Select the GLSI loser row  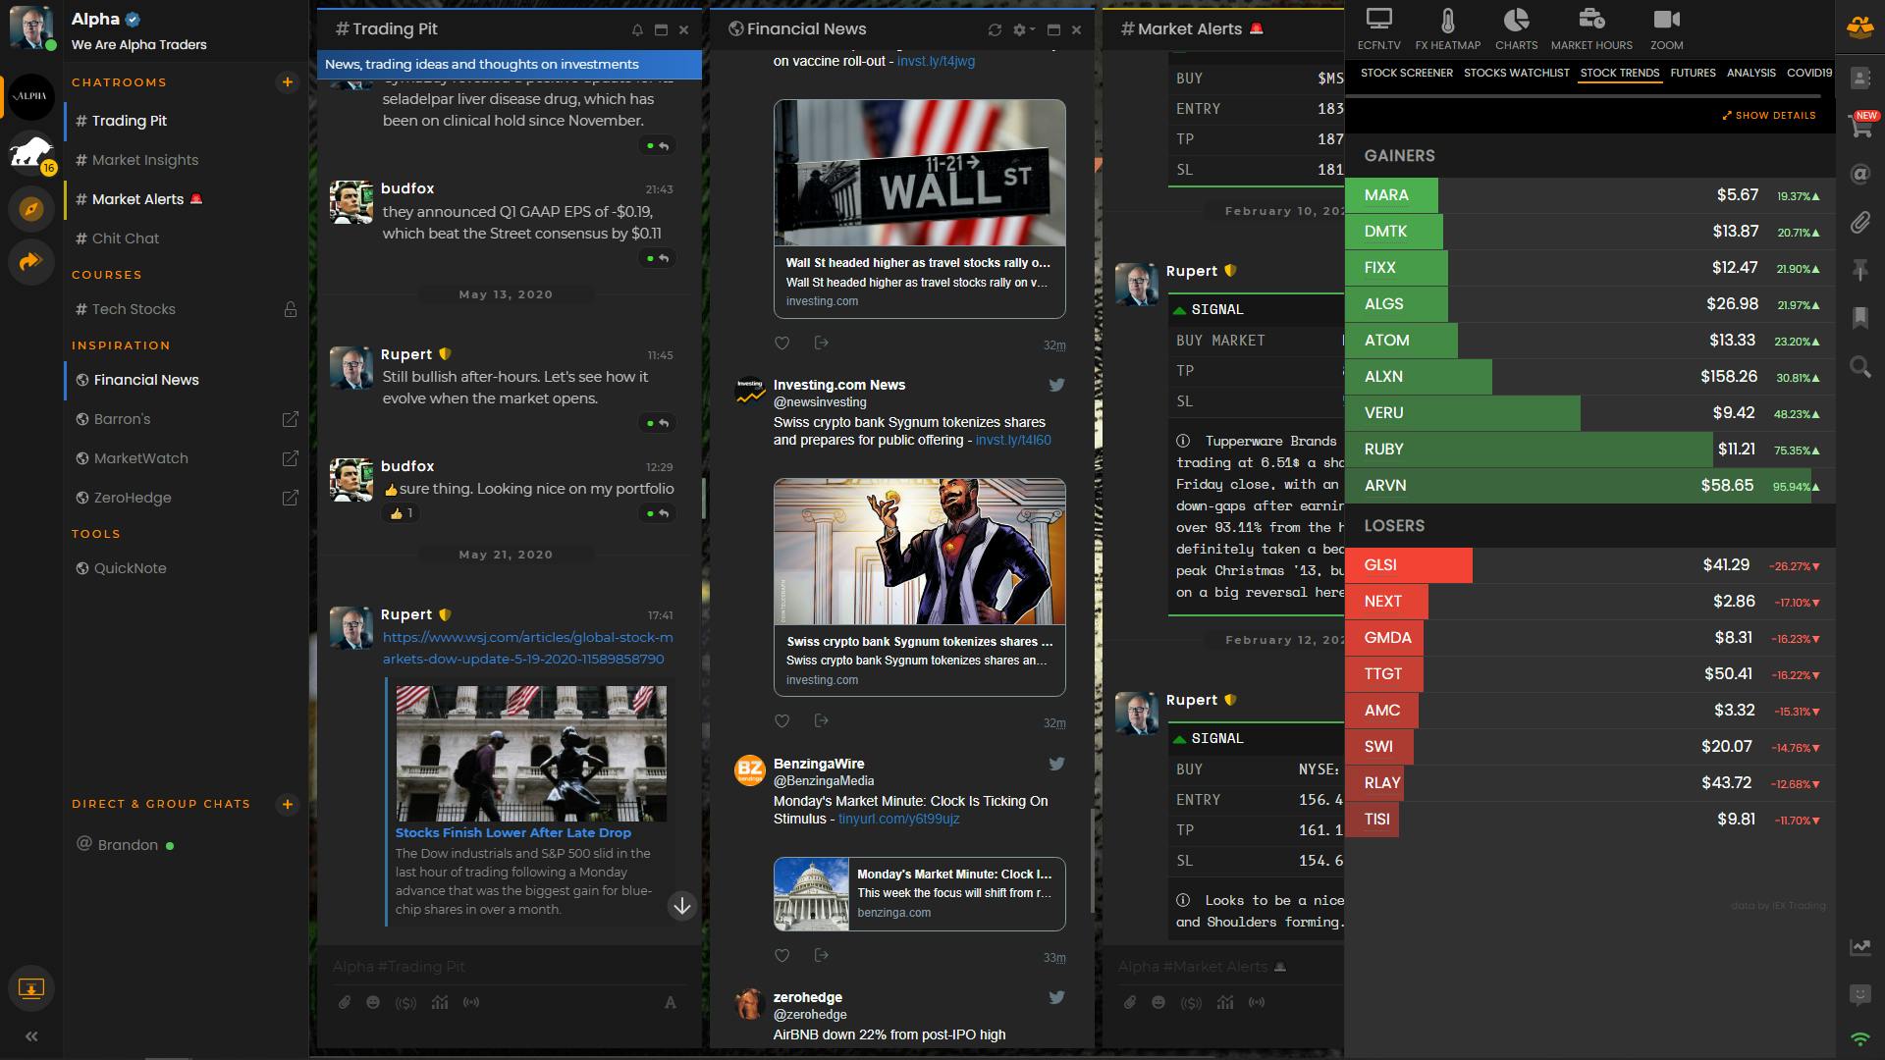tap(1590, 565)
